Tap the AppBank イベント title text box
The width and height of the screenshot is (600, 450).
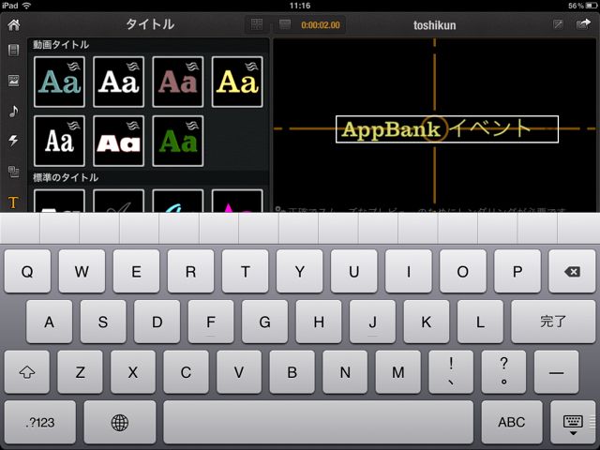[x=447, y=129]
